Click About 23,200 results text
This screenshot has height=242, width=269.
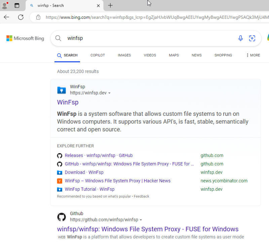tap(78, 71)
